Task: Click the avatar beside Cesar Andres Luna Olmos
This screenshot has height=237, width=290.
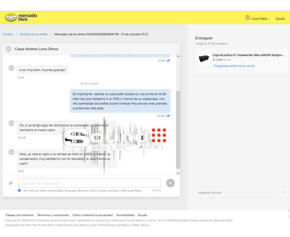Action: click(x=9, y=49)
